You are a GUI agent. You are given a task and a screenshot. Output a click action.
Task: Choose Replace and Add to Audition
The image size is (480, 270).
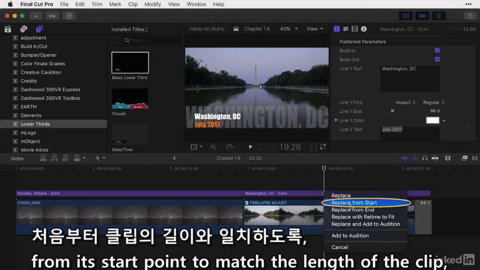coord(365,224)
